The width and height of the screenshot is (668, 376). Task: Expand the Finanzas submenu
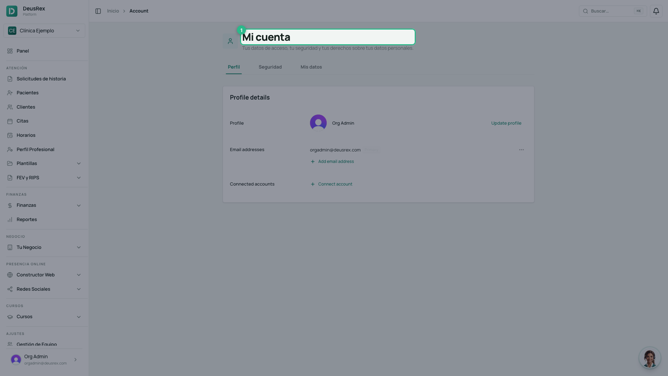(x=79, y=205)
